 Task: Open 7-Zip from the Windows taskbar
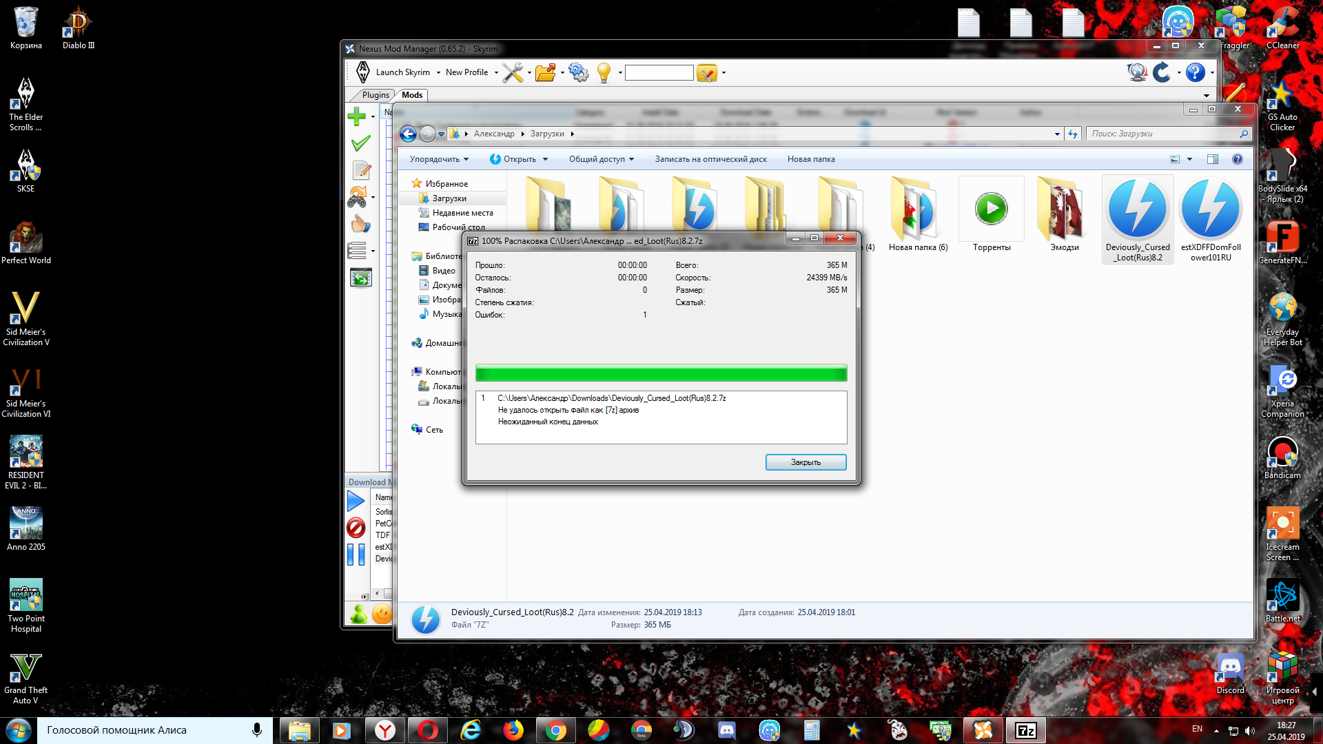1025,730
